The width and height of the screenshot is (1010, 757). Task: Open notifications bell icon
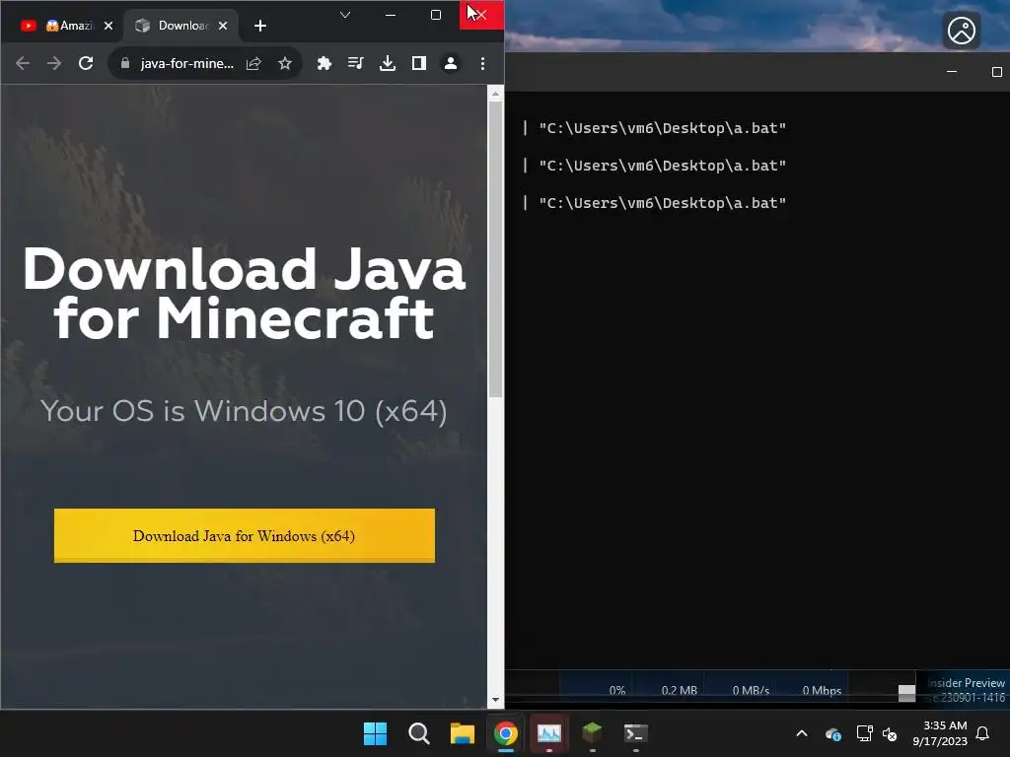pyautogui.click(x=983, y=733)
